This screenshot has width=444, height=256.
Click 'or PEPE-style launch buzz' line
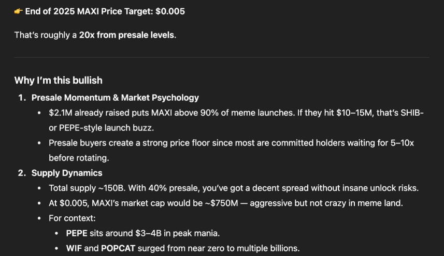pyautogui.click(x=102, y=128)
